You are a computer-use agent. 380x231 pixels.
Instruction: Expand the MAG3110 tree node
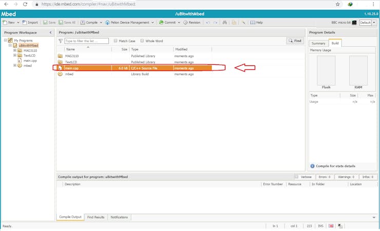(15, 50)
